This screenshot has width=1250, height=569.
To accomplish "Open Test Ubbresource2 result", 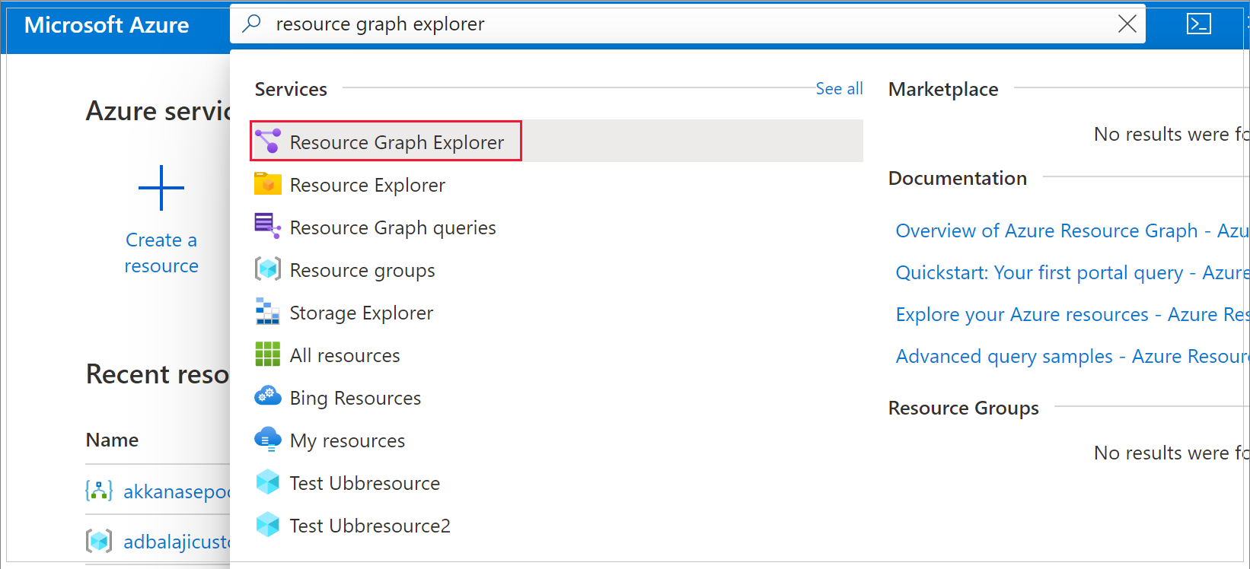I will [370, 526].
